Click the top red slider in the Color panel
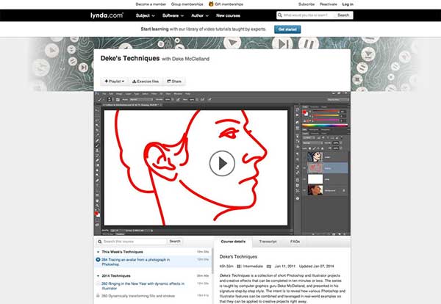 click(x=326, y=112)
